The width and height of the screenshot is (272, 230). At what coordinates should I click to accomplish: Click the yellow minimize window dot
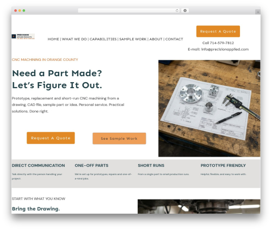tap(20, 10)
